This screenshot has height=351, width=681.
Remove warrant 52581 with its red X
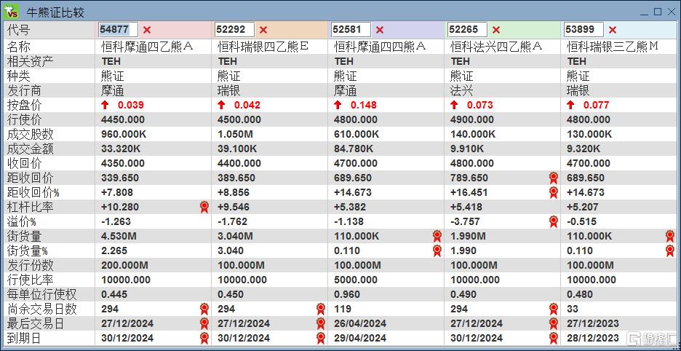pos(380,30)
